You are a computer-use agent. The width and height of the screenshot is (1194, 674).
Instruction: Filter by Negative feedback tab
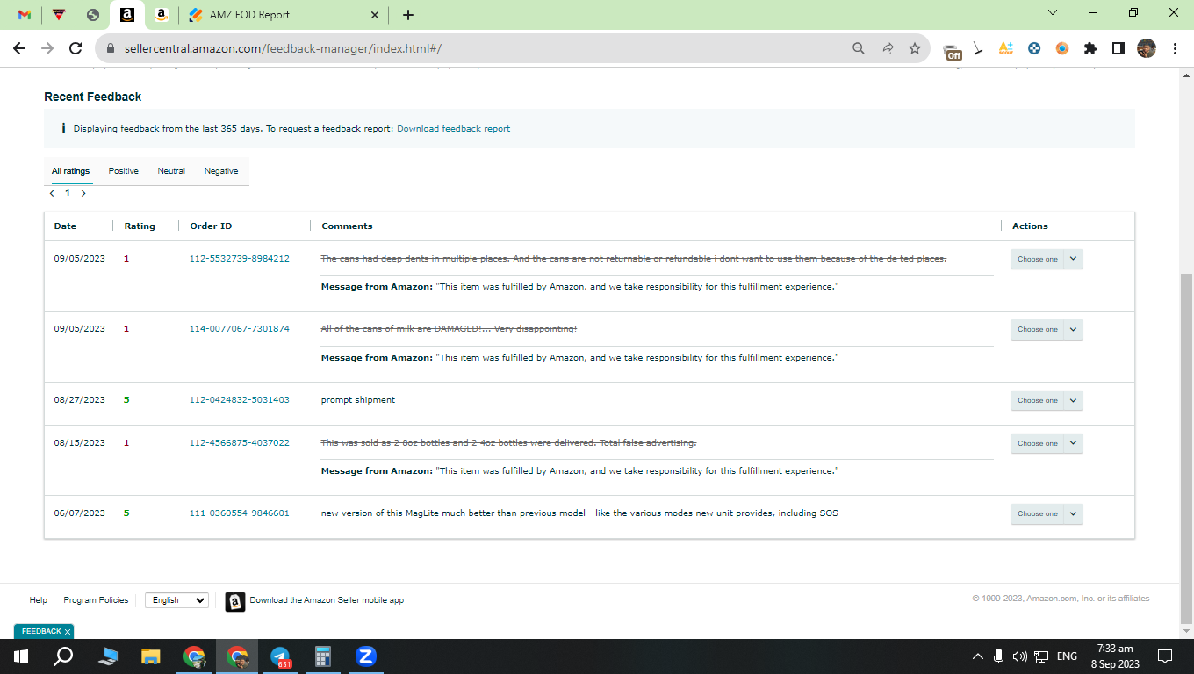[x=221, y=171]
